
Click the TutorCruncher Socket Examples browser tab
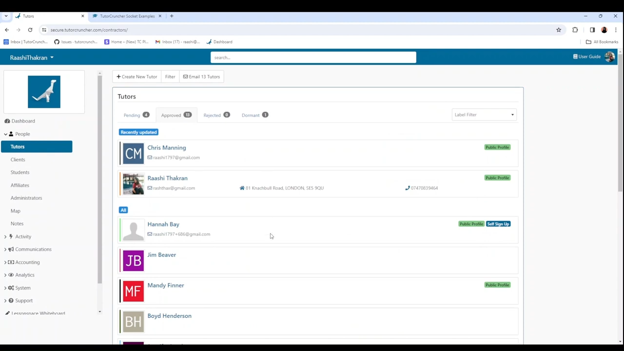click(x=127, y=16)
